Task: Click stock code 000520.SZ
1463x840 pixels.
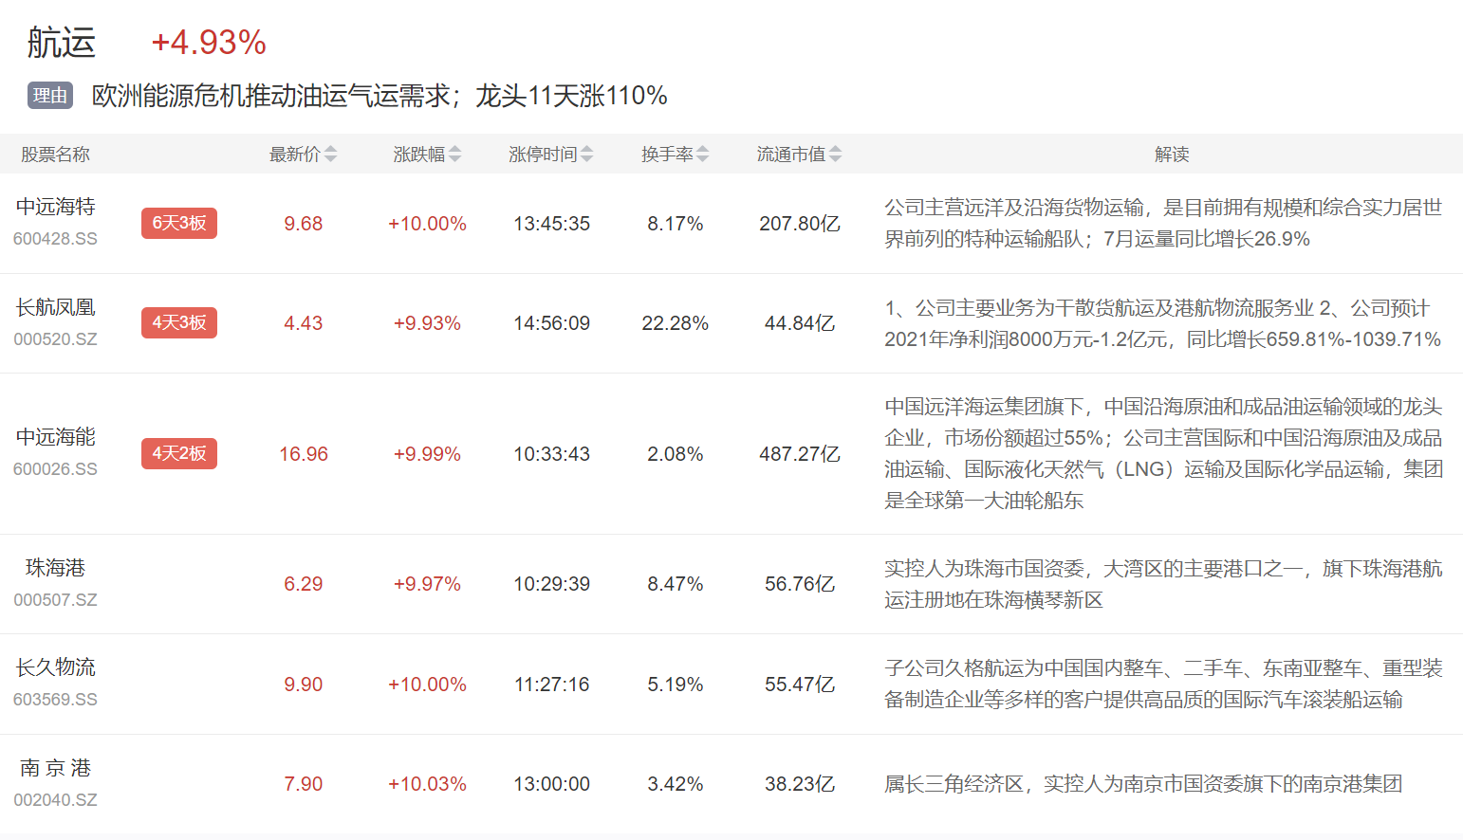Action: pos(55,339)
